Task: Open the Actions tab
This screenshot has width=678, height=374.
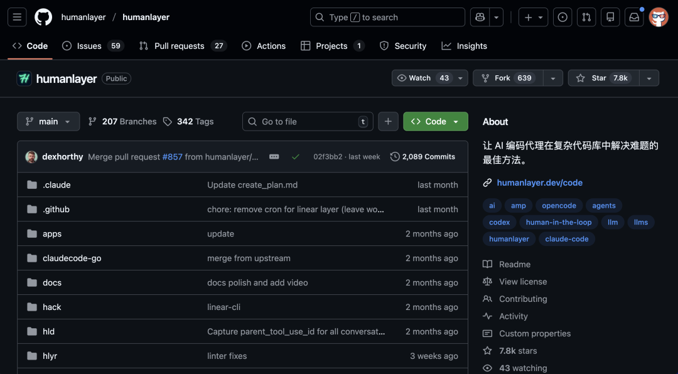Action: point(264,46)
